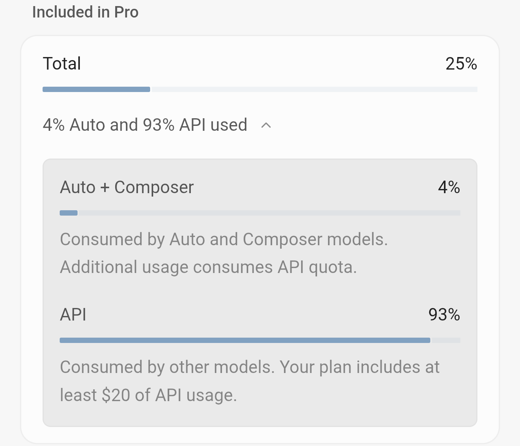
Task: Click 'Additional usage consumes API quota' text
Action: click(208, 267)
